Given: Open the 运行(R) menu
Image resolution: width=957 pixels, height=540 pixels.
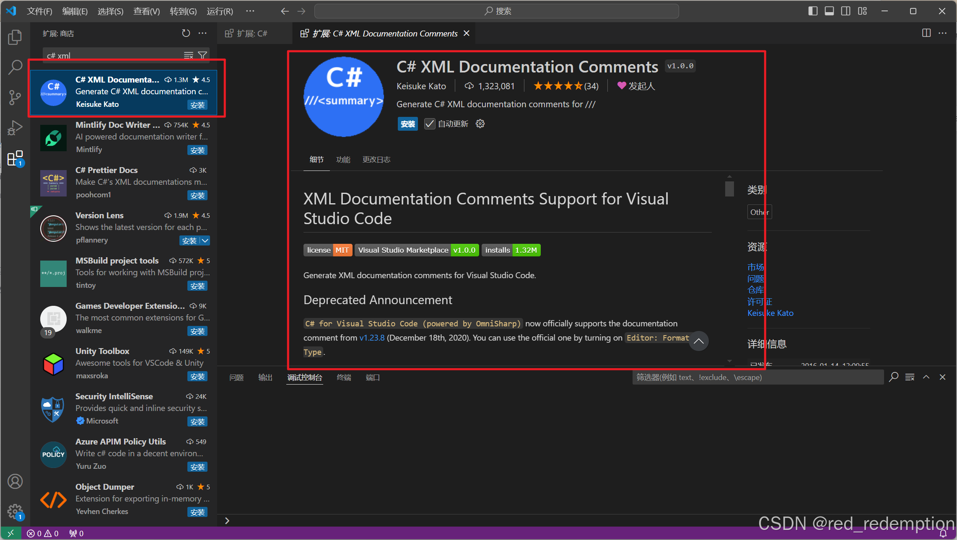Looking at the screenshot, I should (220, 11).
